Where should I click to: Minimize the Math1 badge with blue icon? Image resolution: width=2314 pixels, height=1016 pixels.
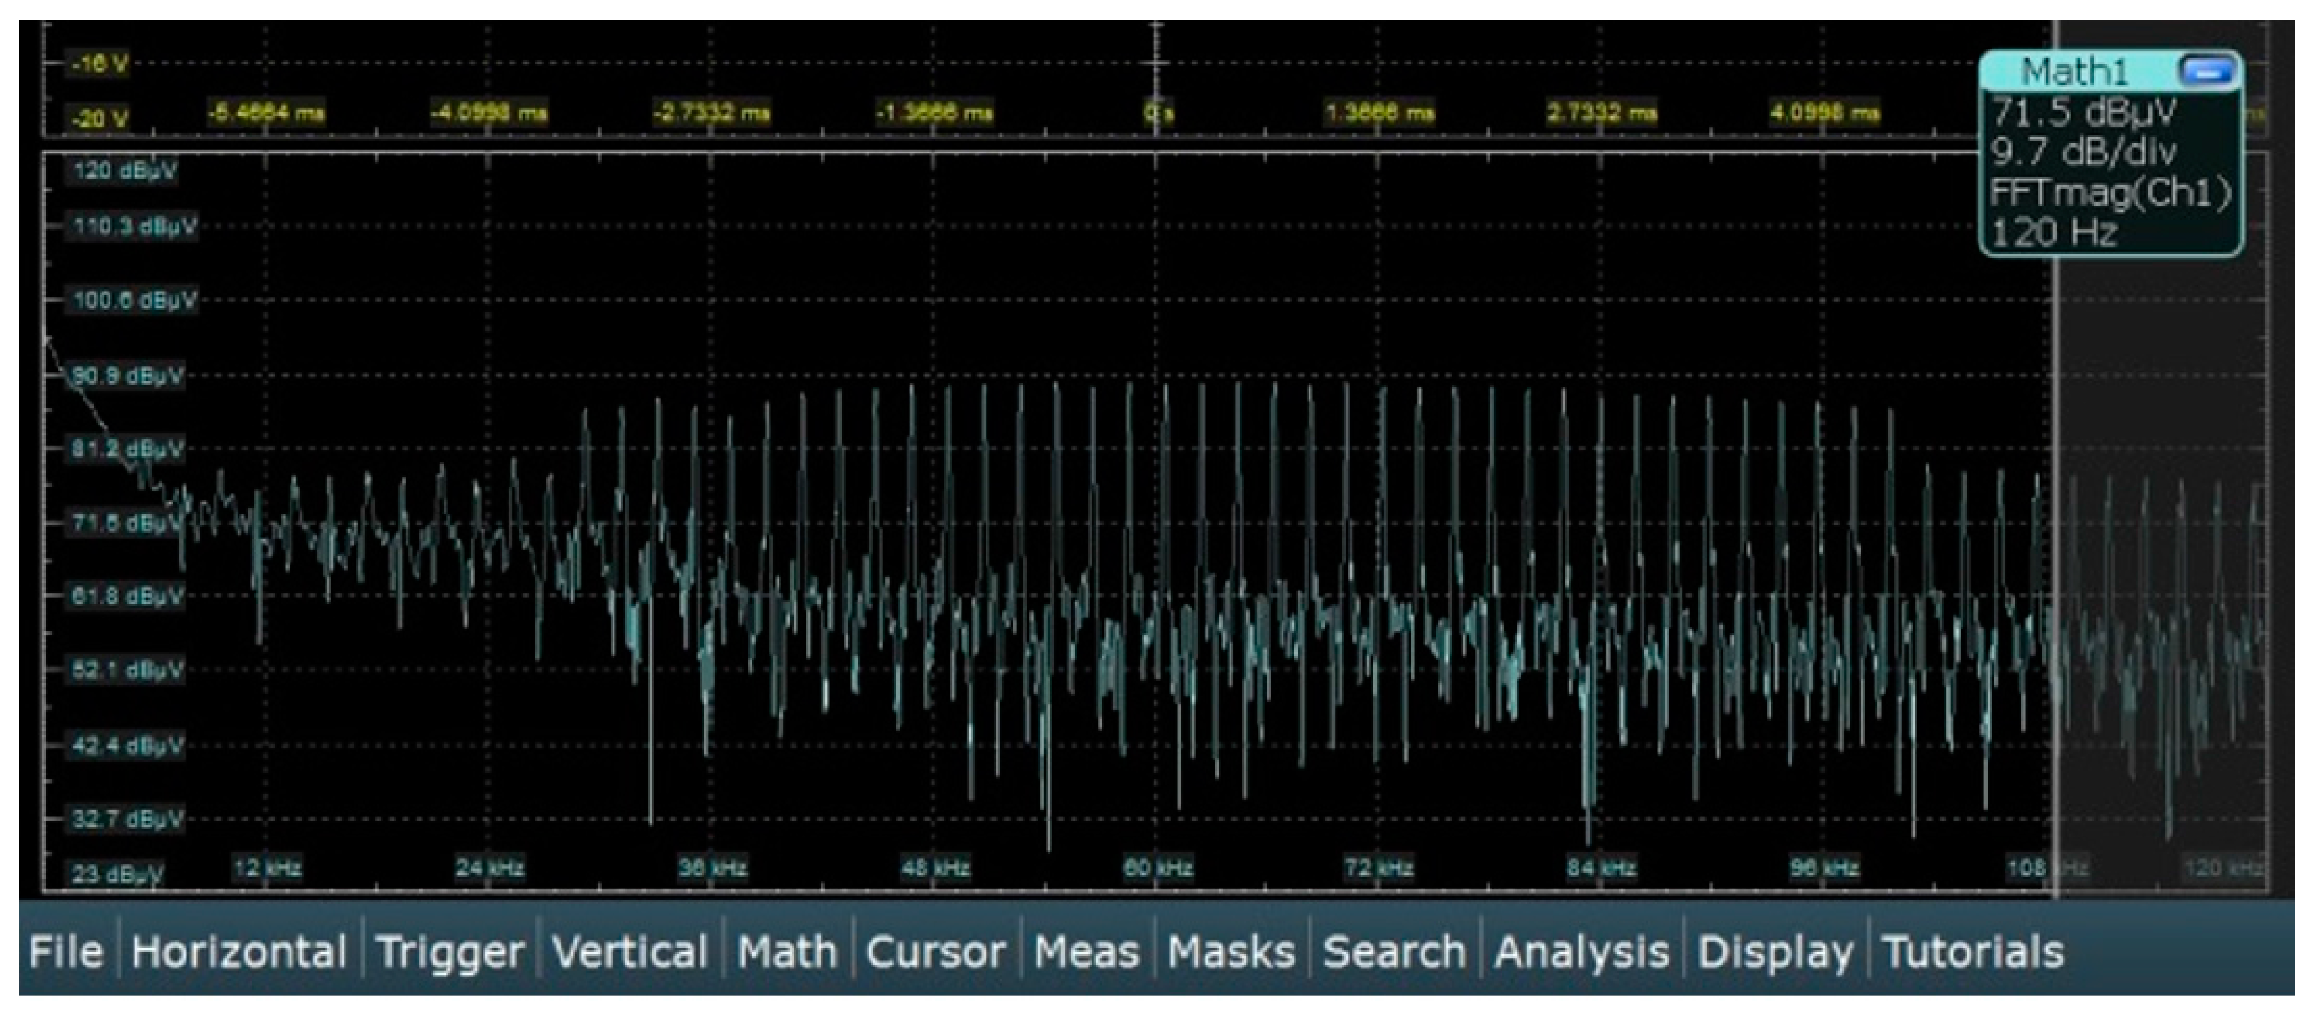(x=2206, y=70)
